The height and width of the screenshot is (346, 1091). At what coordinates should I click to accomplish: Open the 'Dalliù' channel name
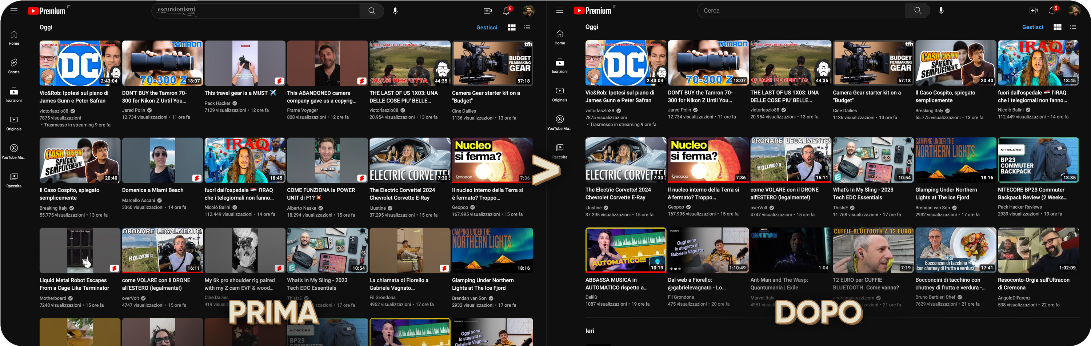click(591, 297)
